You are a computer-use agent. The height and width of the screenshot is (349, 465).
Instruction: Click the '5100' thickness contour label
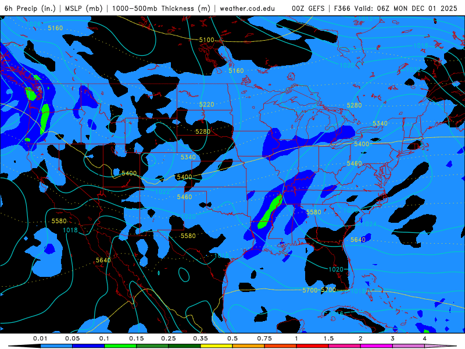(206, 40)
